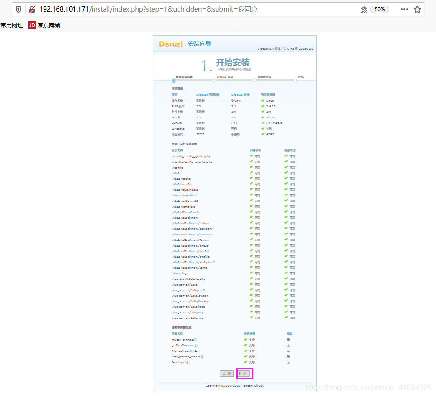This screenshot has width=436, height=396.
Task: Click the 创建数据库 step circle
Action: point(254,80)
